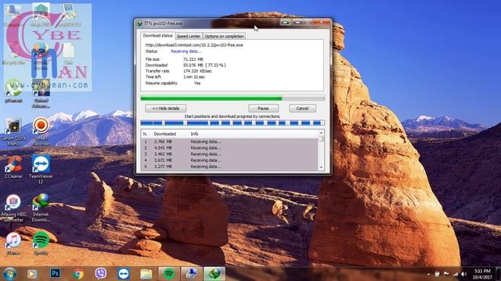Click the download URL text download3.minitool.com
501x281 pixels.
click(194, 45)
